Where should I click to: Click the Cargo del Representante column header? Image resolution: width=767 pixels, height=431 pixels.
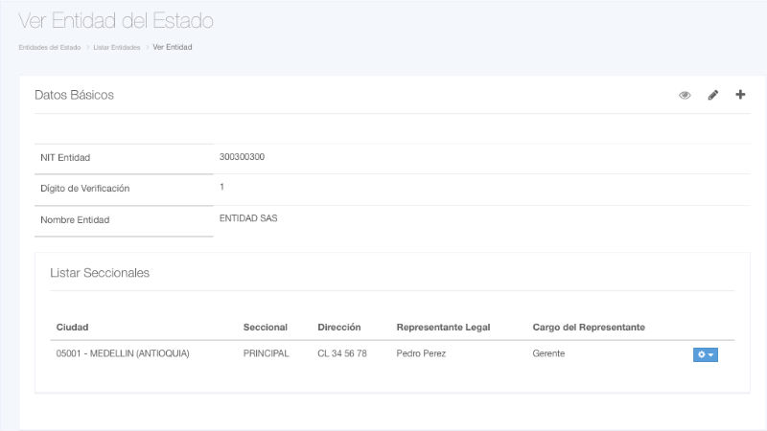click(589, 328)
